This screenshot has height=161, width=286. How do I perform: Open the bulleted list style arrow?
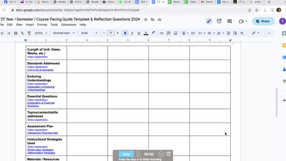coord(214,33)
